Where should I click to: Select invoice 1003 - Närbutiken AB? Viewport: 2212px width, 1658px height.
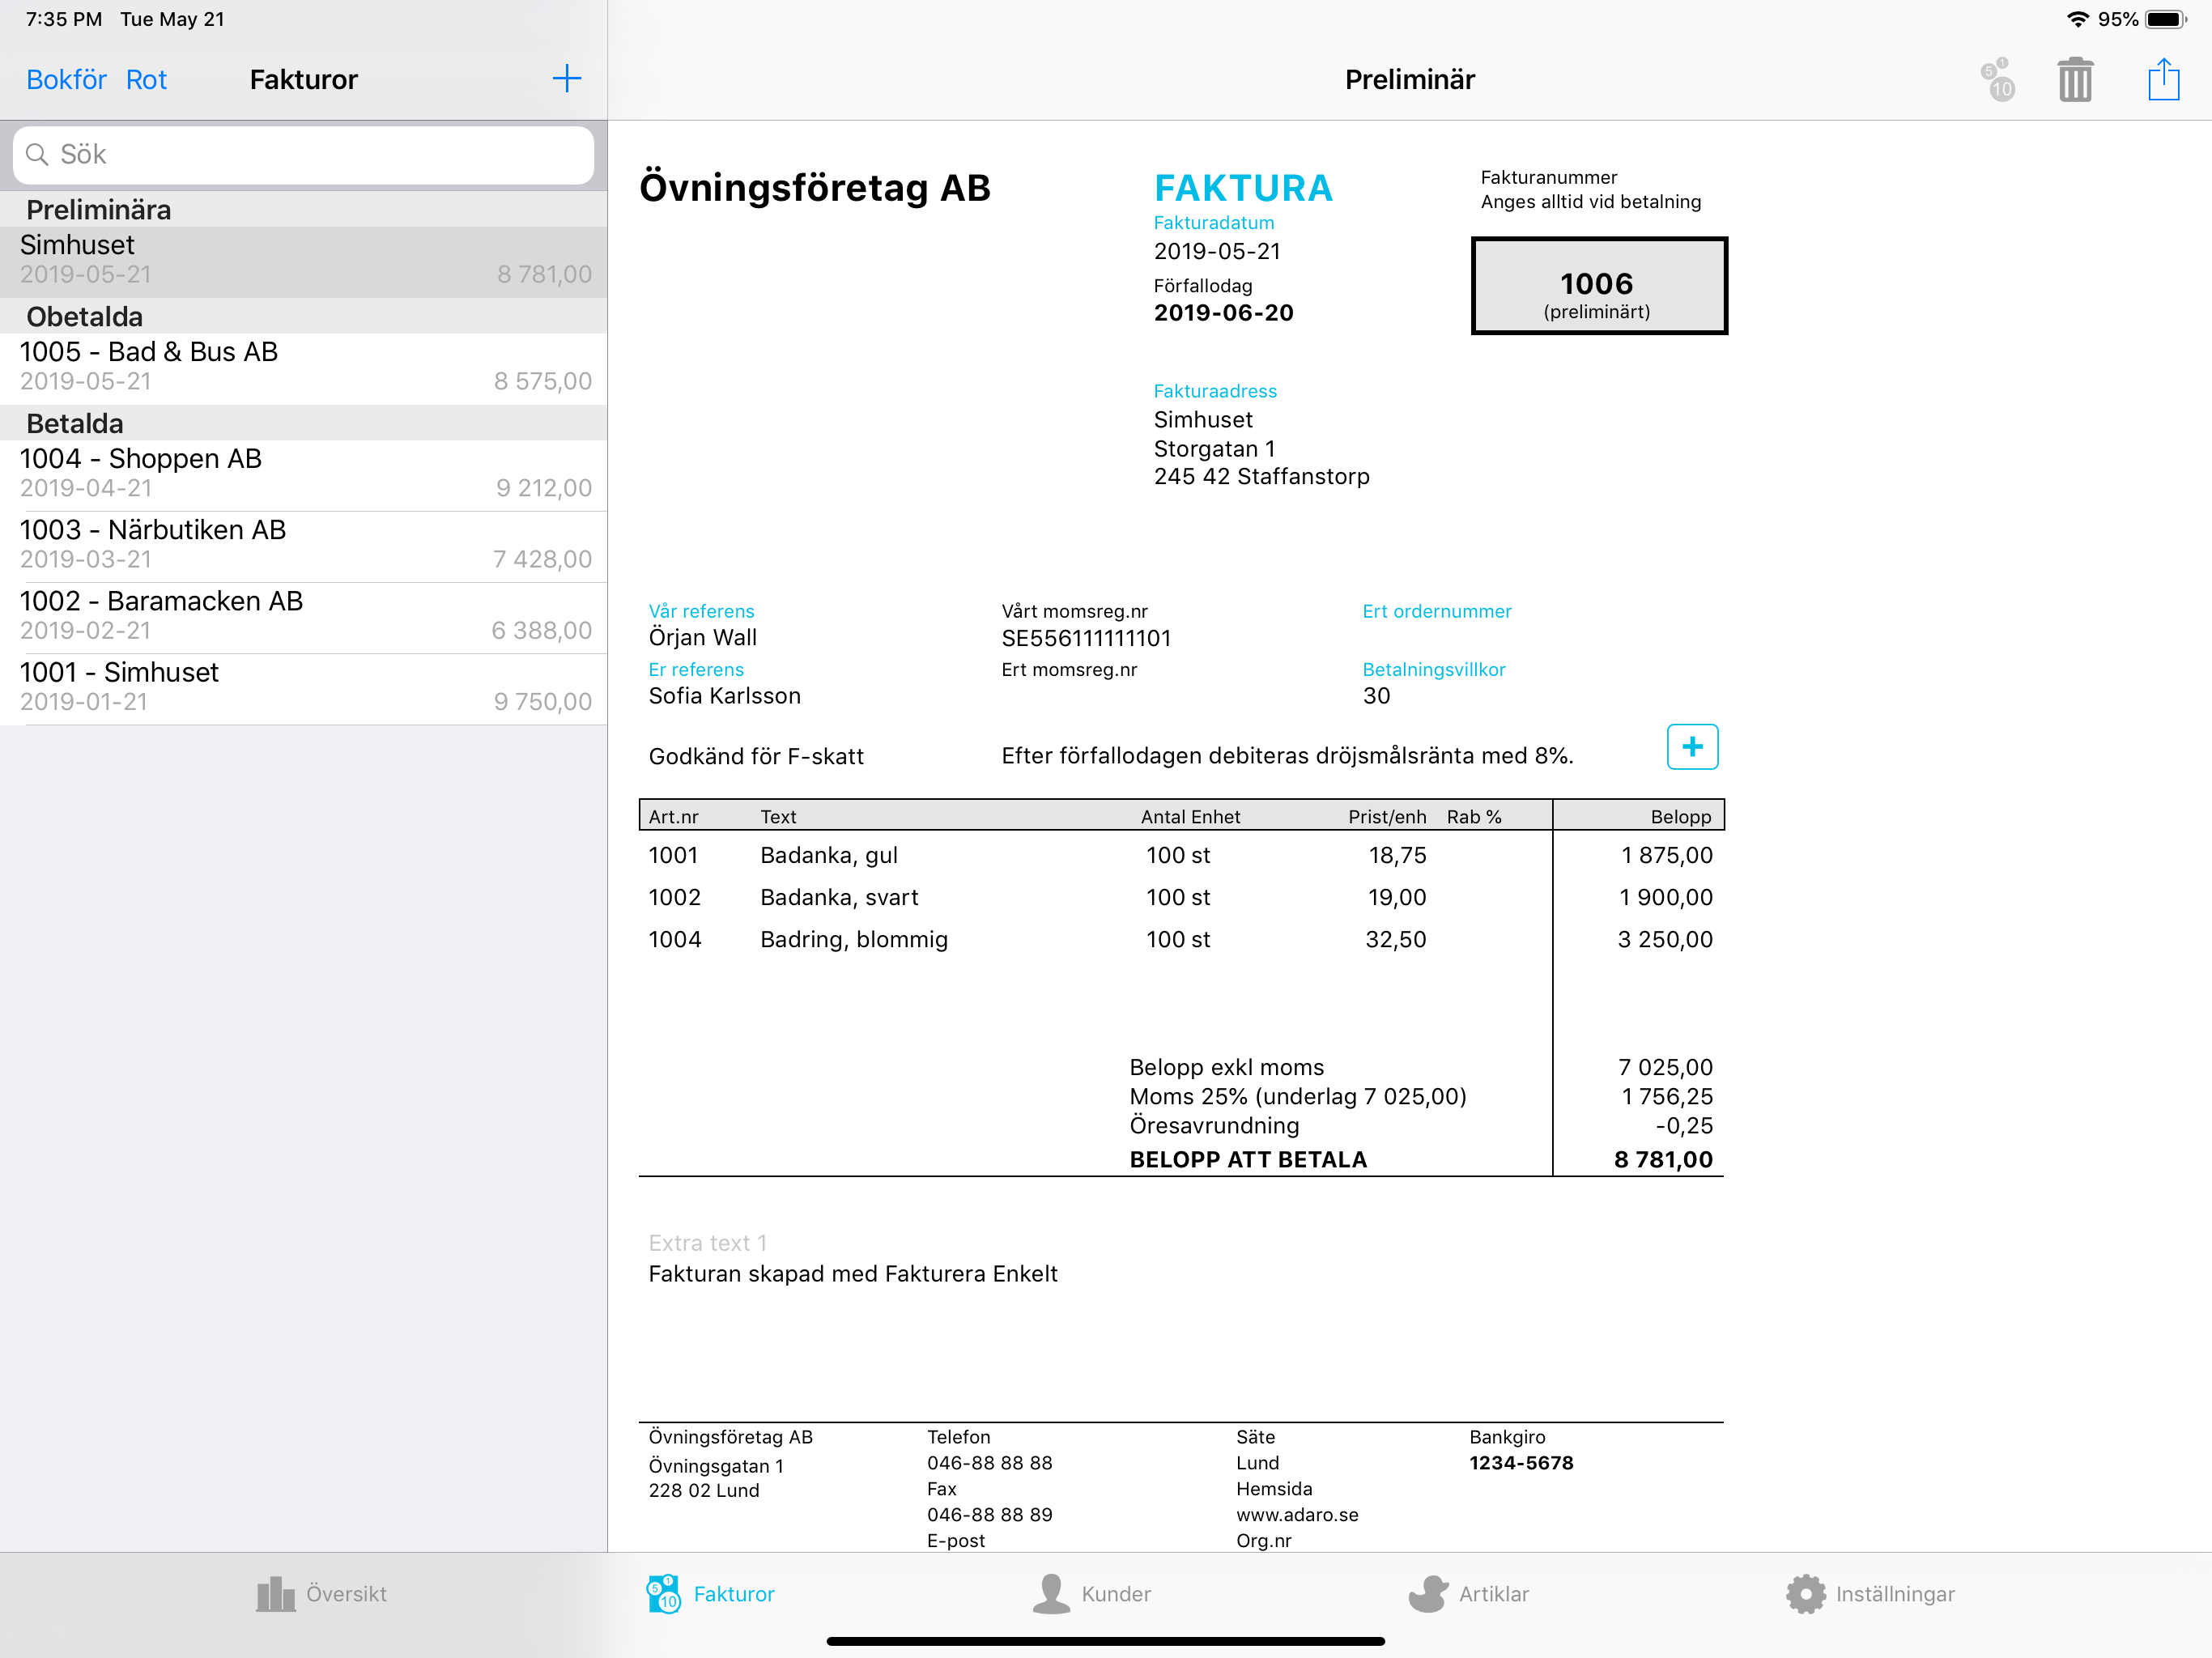(x=303, y=546)
